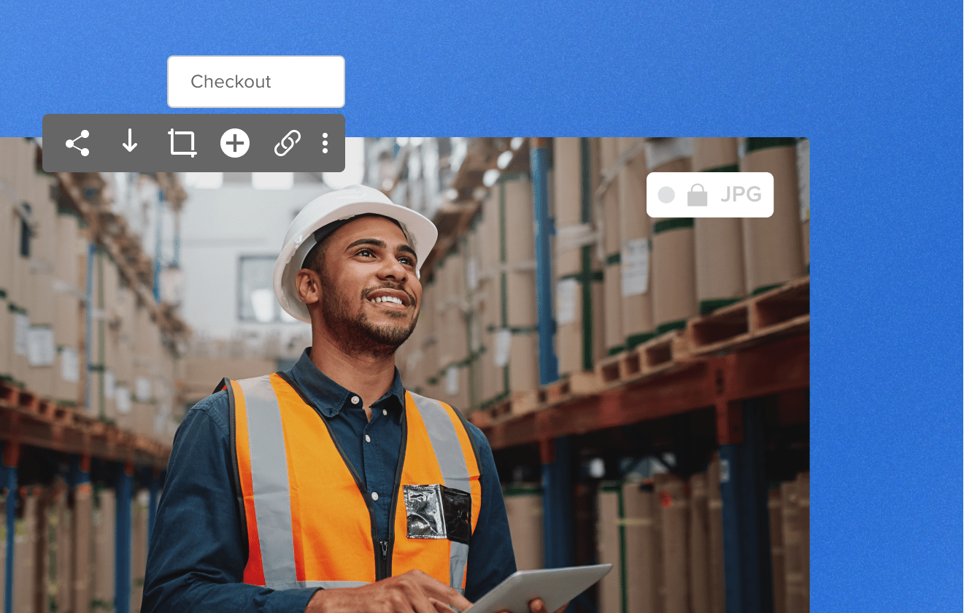
Task: Enable the gray dot selector on the badge
Action: pos(666,195)
